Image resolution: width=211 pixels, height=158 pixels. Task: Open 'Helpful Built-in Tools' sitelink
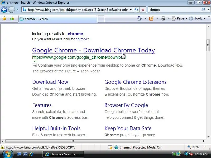(x=56, y=128)
